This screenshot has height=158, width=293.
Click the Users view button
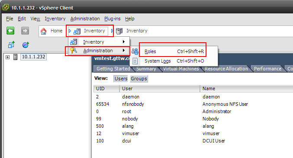[x=121, y=79]
